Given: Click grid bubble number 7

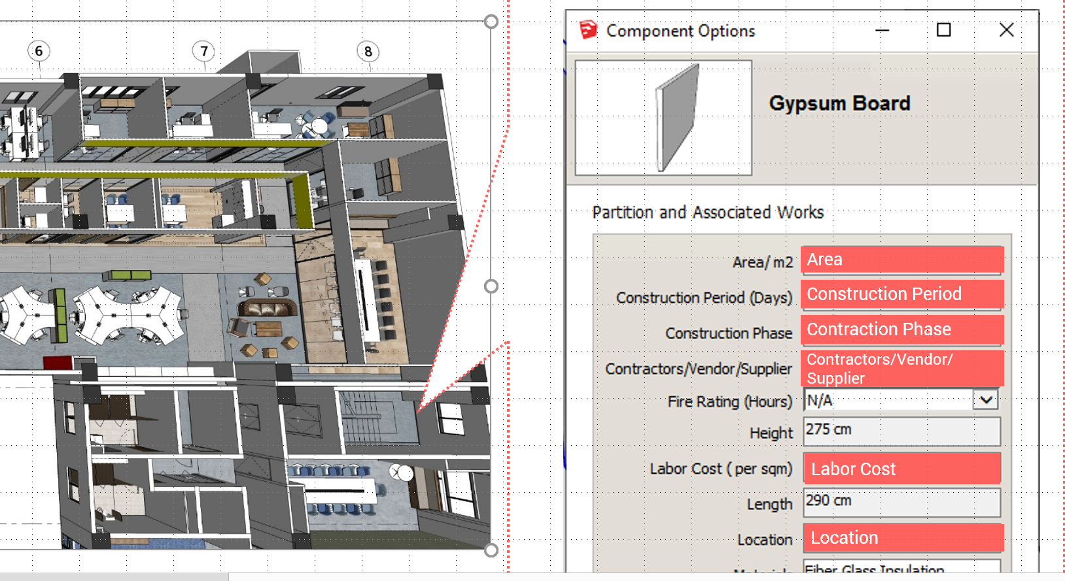Looking at the screenshot, I should 204,51.
